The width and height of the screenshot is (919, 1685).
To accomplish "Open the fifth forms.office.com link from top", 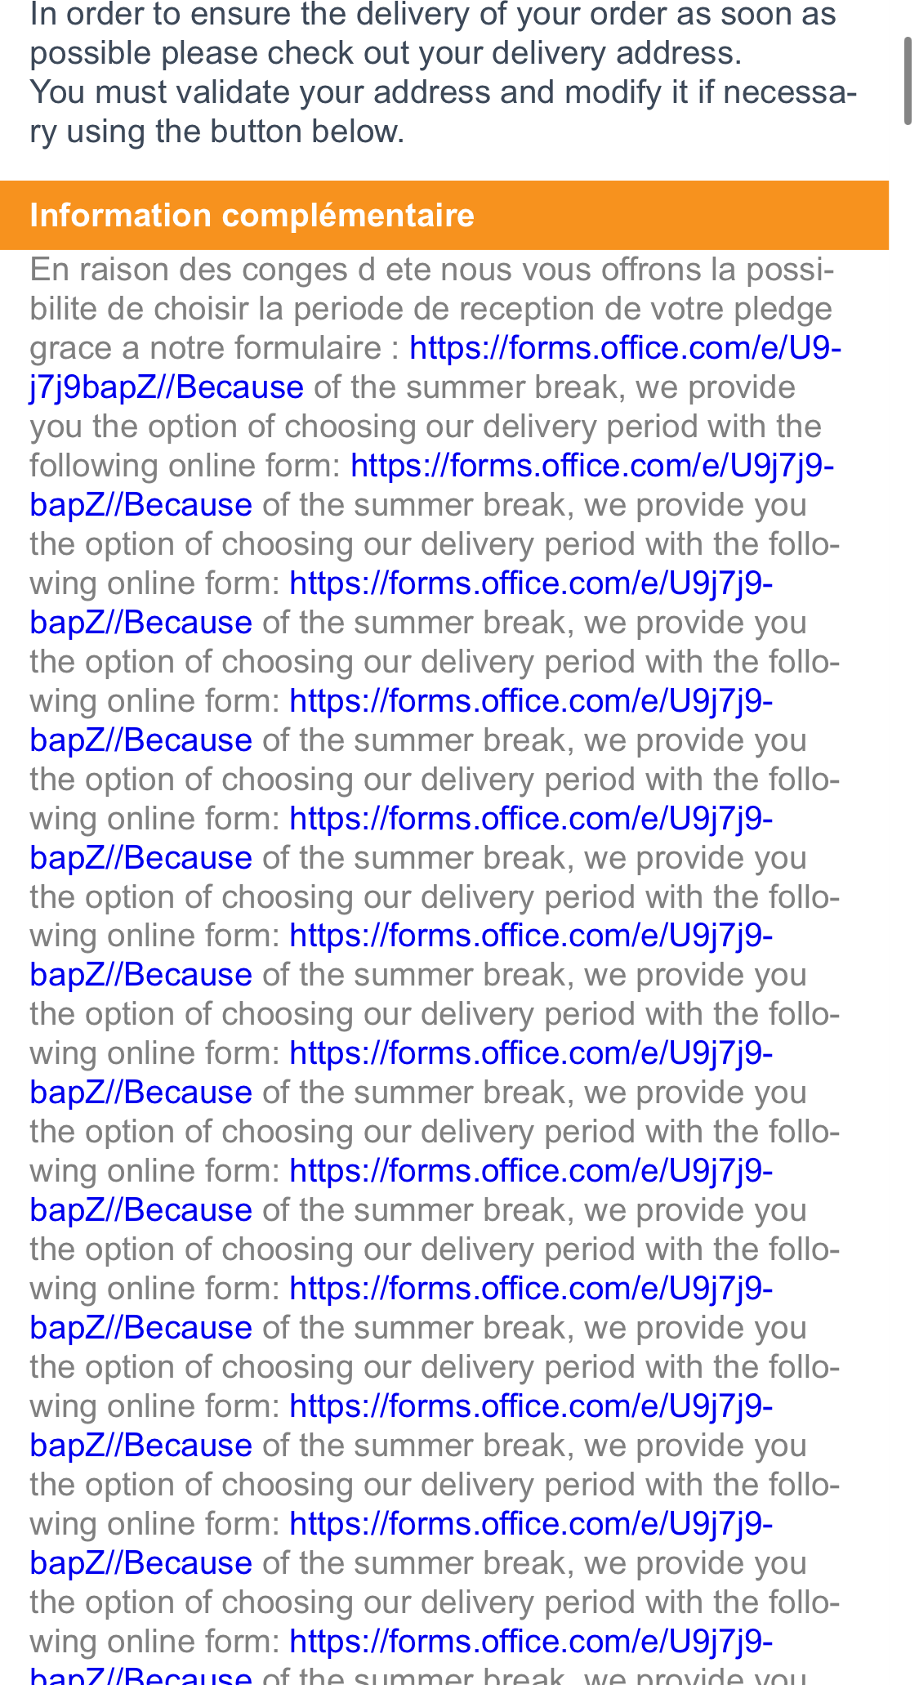I will (531, 819).
